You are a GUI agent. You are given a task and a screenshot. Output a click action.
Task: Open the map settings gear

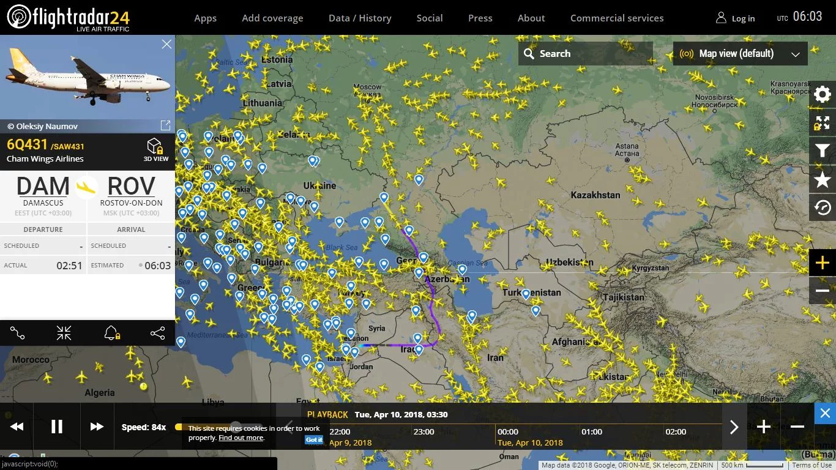tap(823, 94)
